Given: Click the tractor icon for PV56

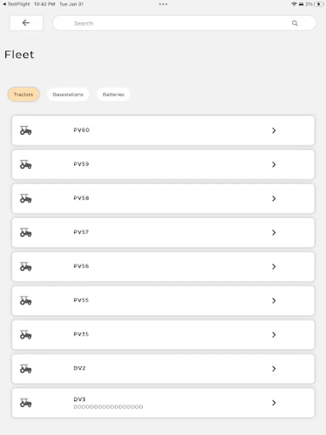Looking at the screenshot, I should coord(26,266).
